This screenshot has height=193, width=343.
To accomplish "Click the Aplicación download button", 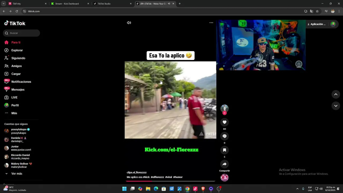I will point(316,24).
